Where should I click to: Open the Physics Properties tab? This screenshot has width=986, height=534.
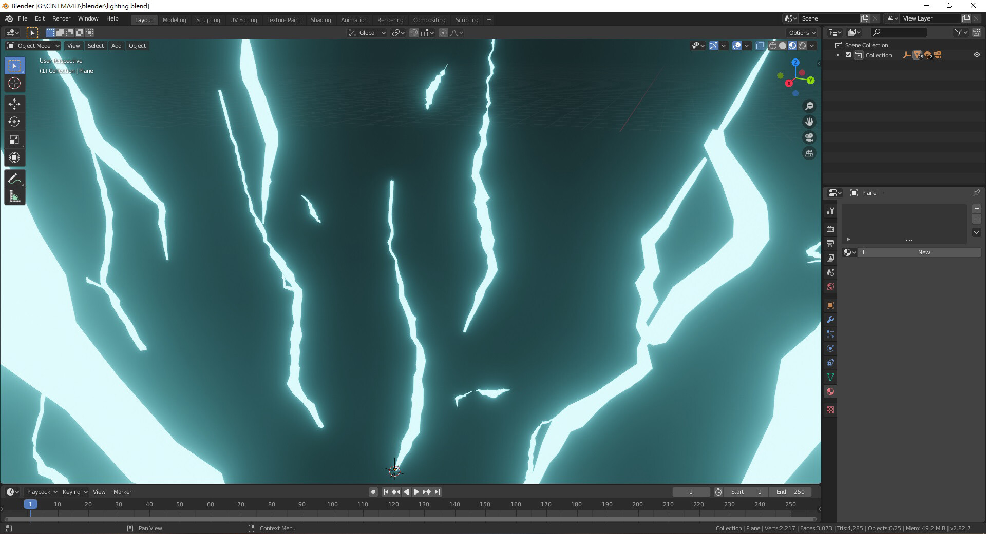pos(830,348)
